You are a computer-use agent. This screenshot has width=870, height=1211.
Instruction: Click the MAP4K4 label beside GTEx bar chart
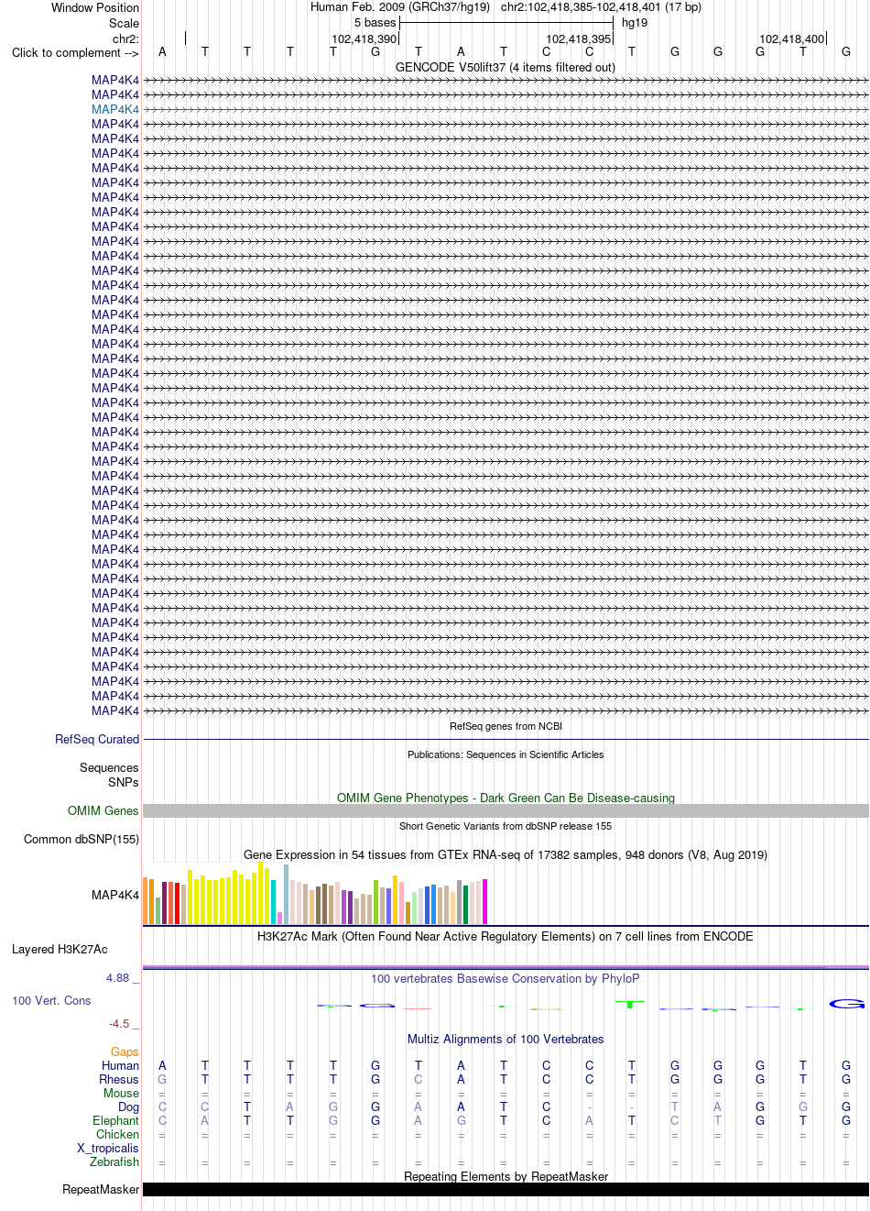[115, 896]
